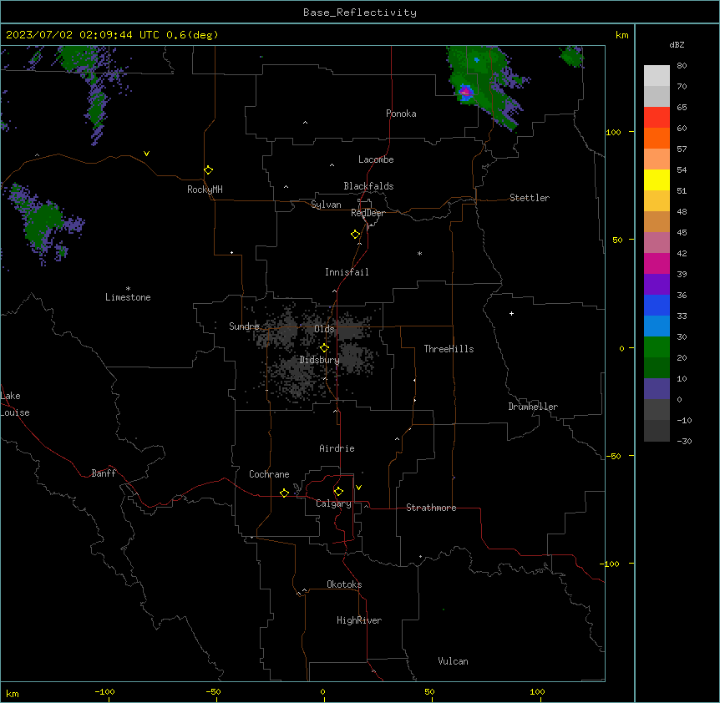720x703 pixels.
Task: Click the white 80 dBZ color swatch
Action: (x=657, y=76)
